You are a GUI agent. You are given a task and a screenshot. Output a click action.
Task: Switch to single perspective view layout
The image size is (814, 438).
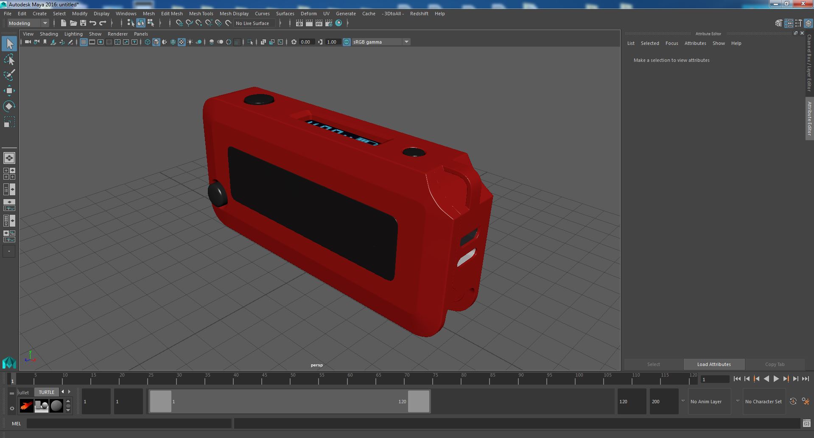[x=9, y=158]
